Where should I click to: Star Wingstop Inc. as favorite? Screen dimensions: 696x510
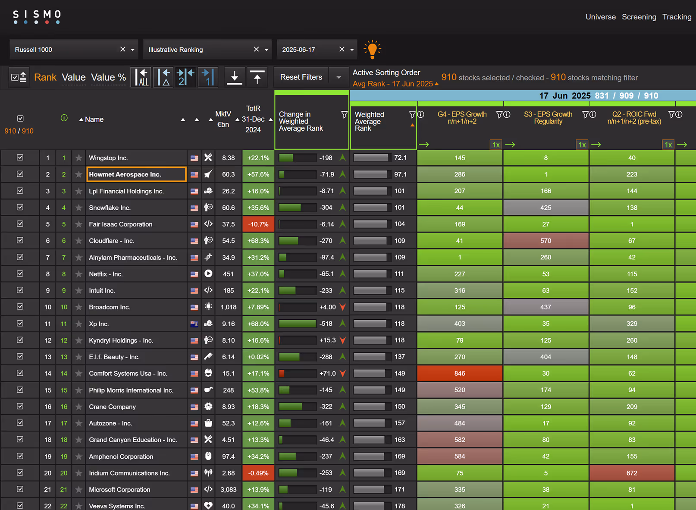(x=78, y=158)
